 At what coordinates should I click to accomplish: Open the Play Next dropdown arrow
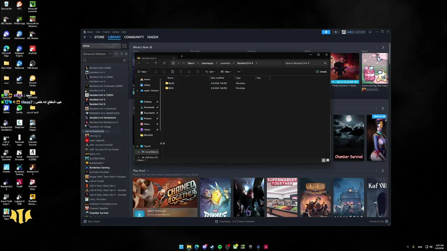[x=148, y=171]
